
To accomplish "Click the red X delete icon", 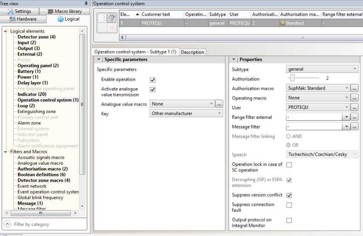I will pos(112,28).
